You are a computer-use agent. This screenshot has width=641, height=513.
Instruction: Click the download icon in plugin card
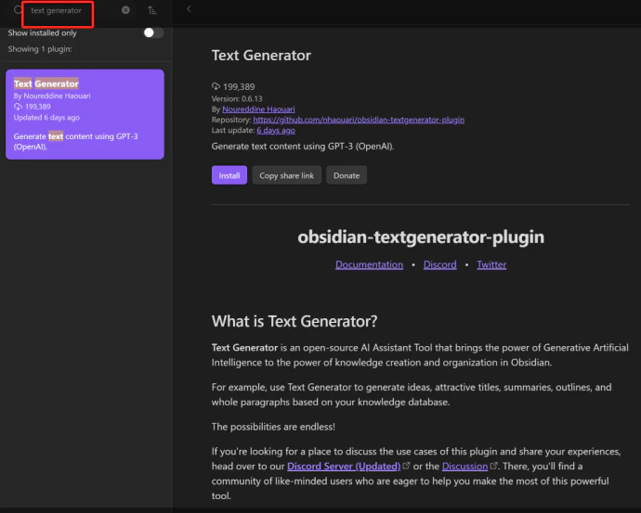click(x=18, y=107)
